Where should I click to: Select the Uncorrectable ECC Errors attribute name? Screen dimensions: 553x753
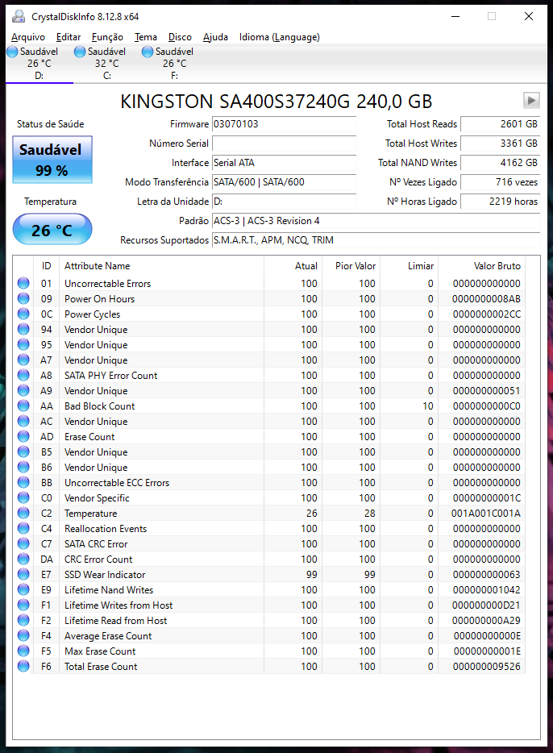[x=117, y=483]
